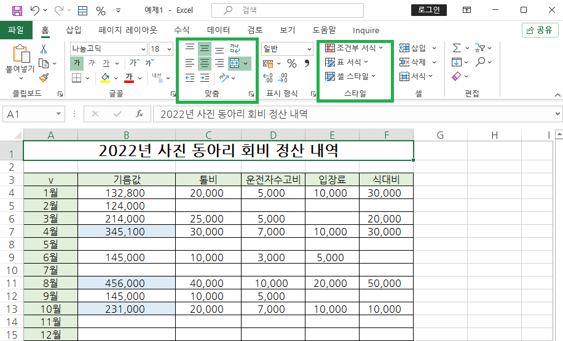Switch to the Inquire tab
The height and width of the screenshot is (341, 563).
coord(366,31)
